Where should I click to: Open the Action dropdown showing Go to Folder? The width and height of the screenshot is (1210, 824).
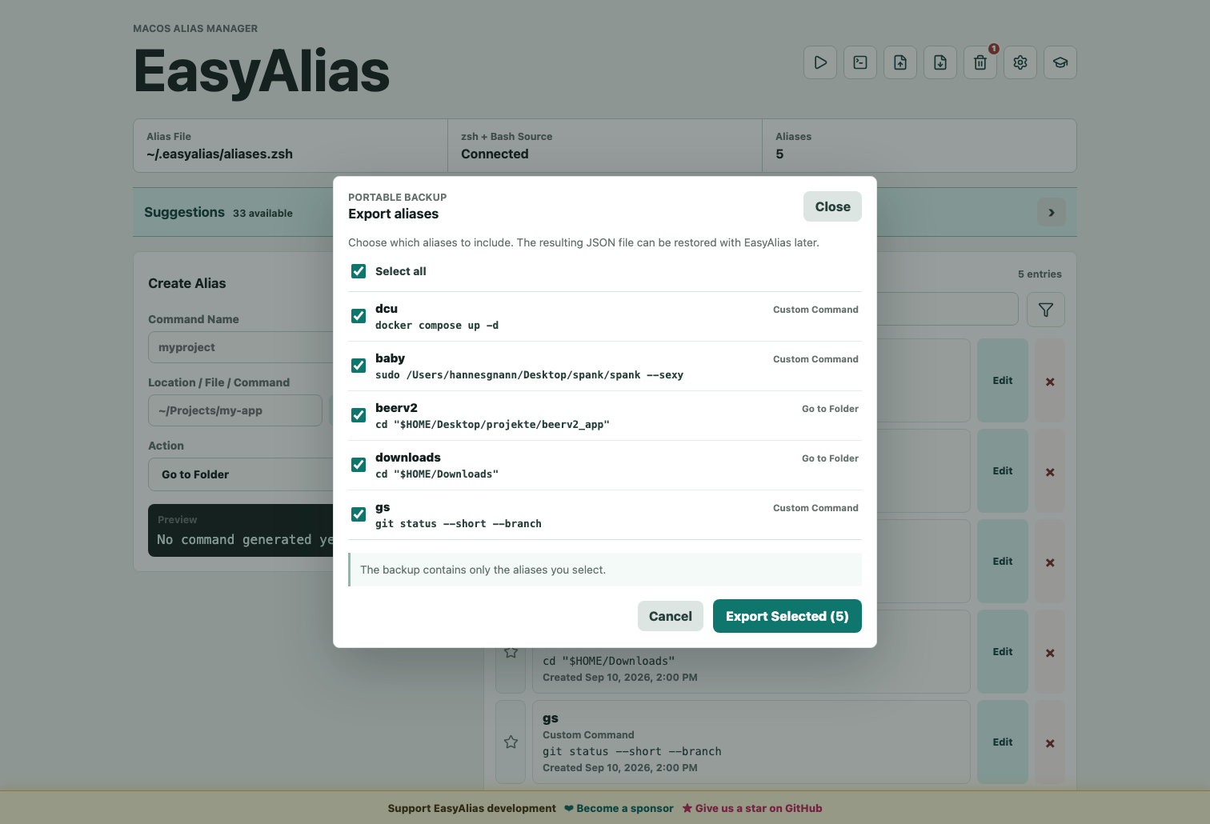tap(241, 474)
